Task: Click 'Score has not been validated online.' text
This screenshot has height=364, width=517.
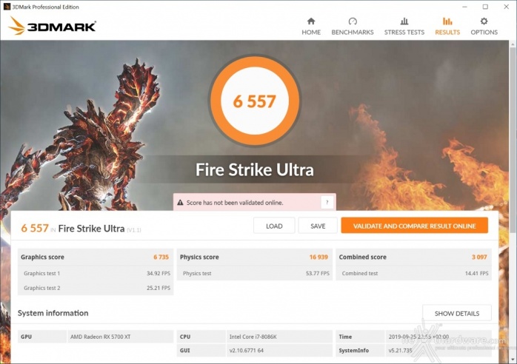Action: point(235,203)
